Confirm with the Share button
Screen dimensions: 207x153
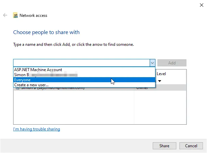(x=165, y=146)
